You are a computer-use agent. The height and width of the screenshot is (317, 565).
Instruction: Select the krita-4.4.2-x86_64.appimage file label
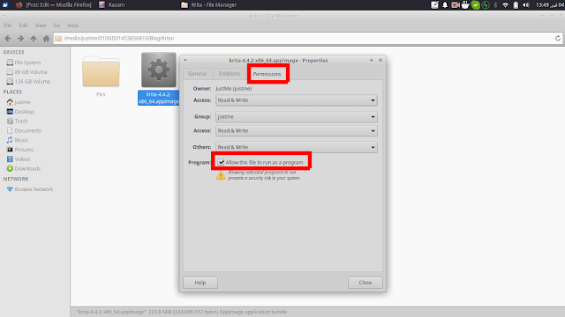[x=159, y=98]
